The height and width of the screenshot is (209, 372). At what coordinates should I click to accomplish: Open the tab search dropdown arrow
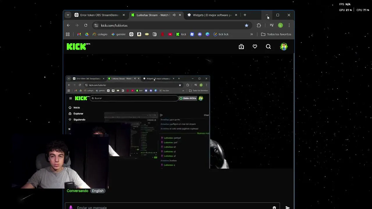click(68, 15)
